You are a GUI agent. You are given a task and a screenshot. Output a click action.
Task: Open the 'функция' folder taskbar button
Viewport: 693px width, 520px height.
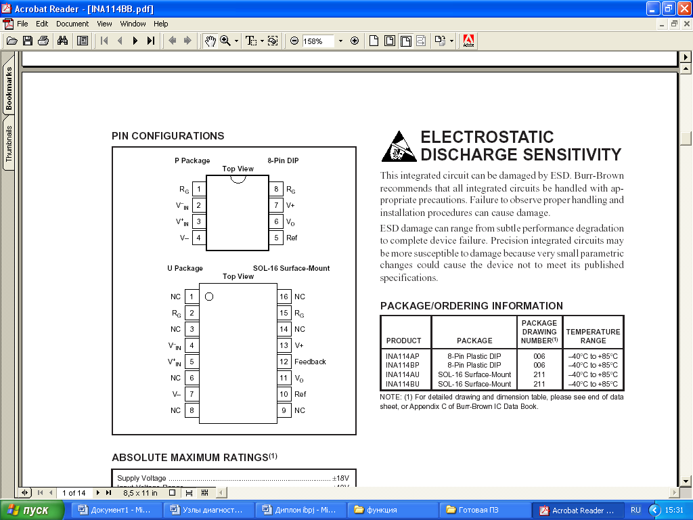click(392, 511)
